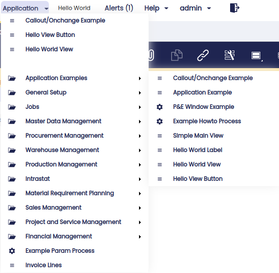Expand Master Data Management submenu arrow
279x273 pixels.
point(140,122)
